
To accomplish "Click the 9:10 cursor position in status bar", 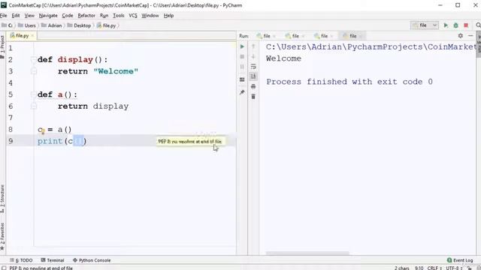I will (x=419, y=268).
